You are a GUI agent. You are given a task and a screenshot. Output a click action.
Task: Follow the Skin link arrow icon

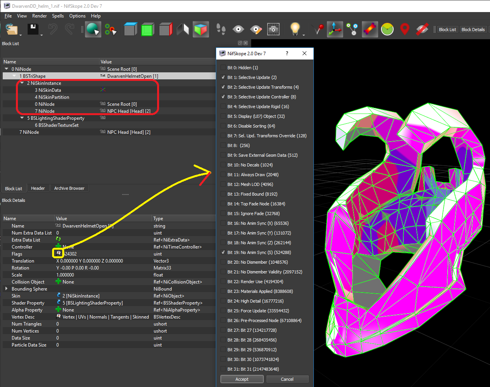pos(58,296)
